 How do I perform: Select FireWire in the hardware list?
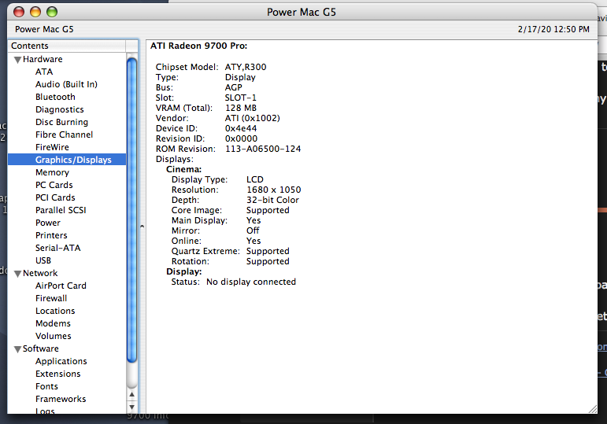(52, 147)
